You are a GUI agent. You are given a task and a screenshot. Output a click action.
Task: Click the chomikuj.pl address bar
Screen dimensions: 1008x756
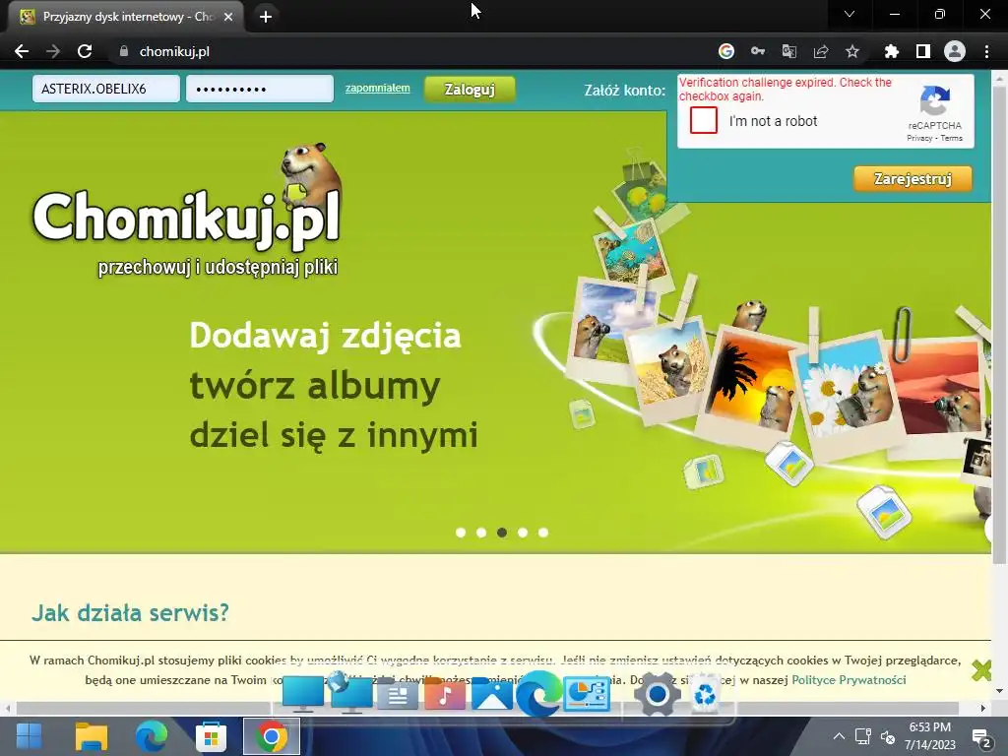tap(411, 51)
